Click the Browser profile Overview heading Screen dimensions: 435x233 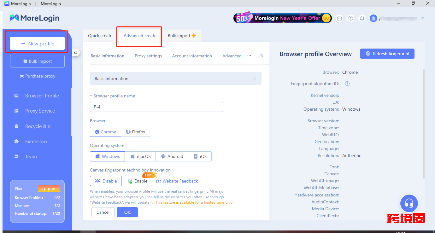(x=316, y=54)
